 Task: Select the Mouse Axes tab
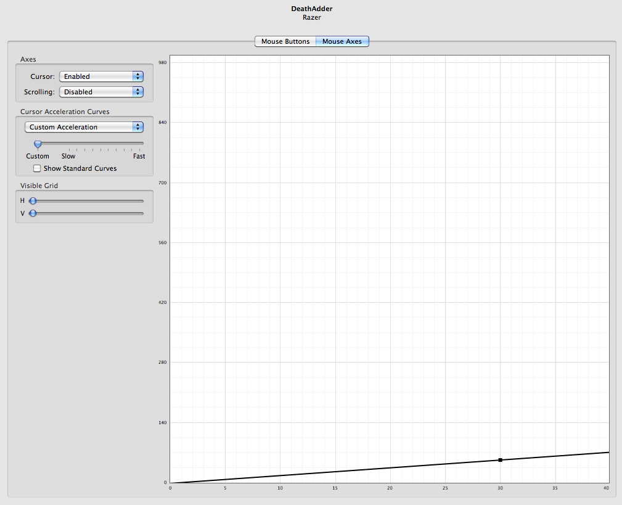coord(342,41)
